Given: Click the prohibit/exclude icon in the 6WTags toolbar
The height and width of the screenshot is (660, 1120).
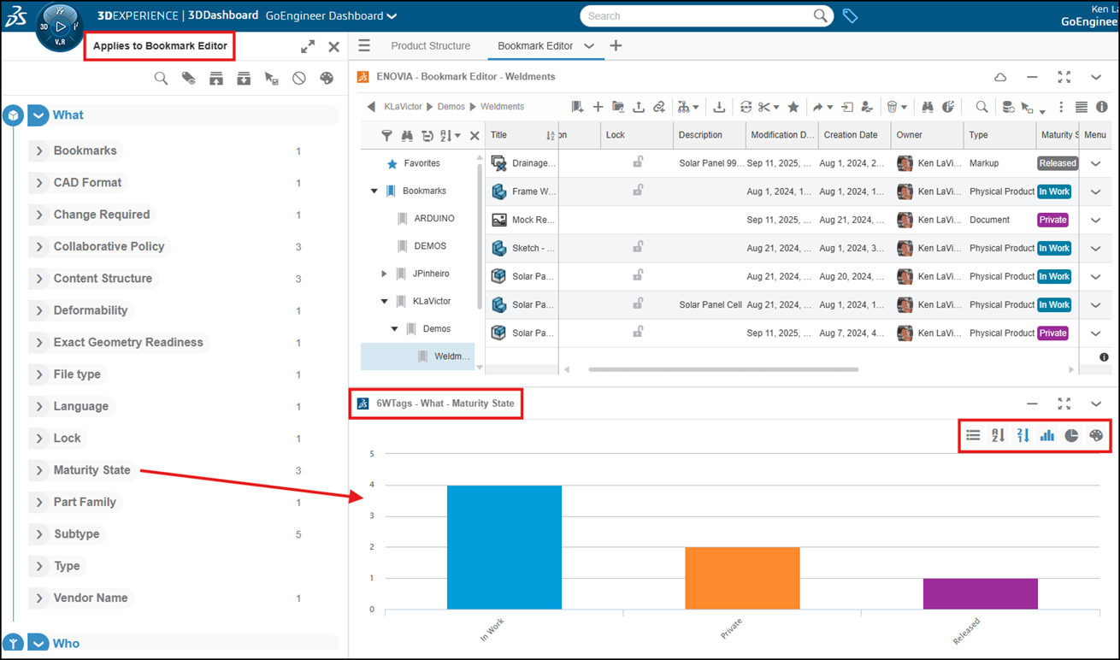Looking at the screenshot, I should [298, 77].
